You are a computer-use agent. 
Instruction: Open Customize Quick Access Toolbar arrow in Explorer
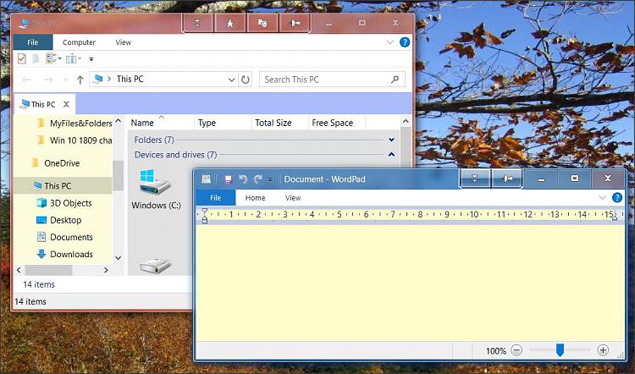tap(91, 59)
